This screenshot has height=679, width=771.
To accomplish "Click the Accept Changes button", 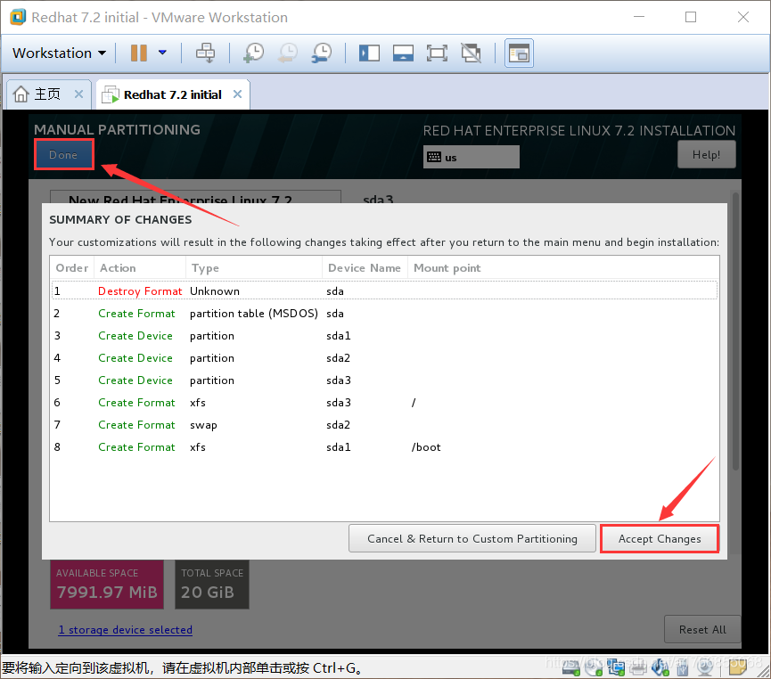I will 660,538.
